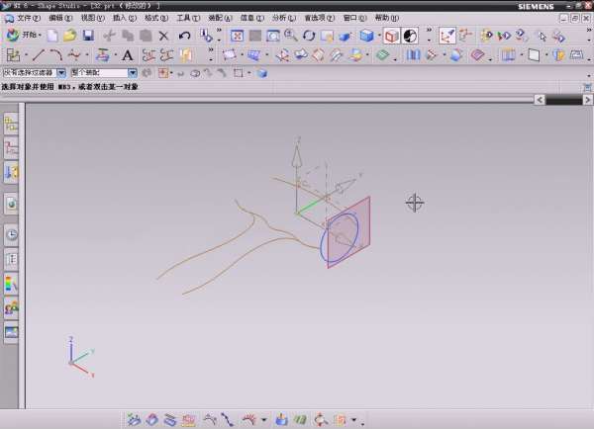Open the History clock sidebar tab
The height and width of the screenshot is (429, 594).
pyautogui.click(x=11, y=234)
